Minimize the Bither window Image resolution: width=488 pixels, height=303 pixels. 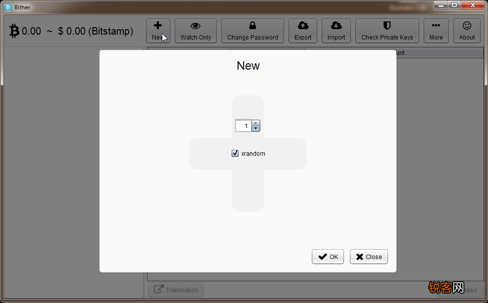click(x=441, y=5)
